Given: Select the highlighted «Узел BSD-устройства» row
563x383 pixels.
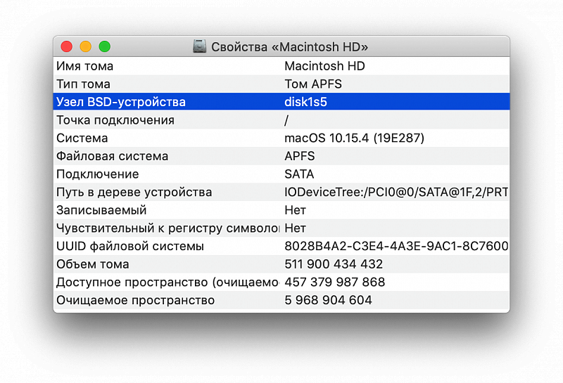Looking at the screenshot, I should tap(120, 102).
